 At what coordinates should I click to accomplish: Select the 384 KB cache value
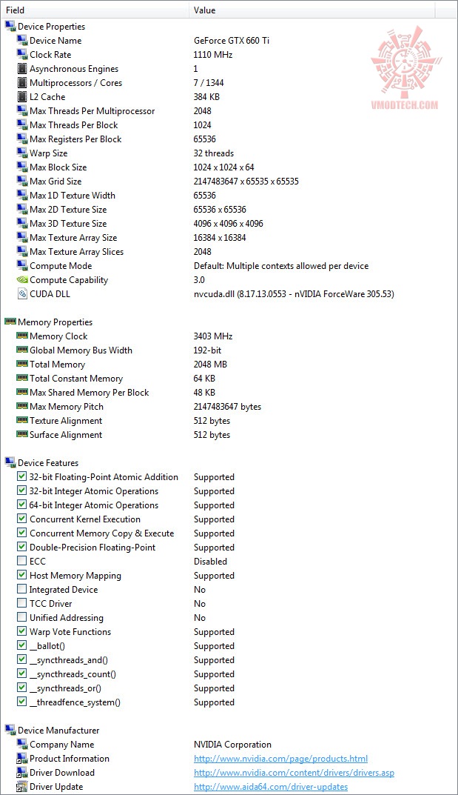click(206, 97)
